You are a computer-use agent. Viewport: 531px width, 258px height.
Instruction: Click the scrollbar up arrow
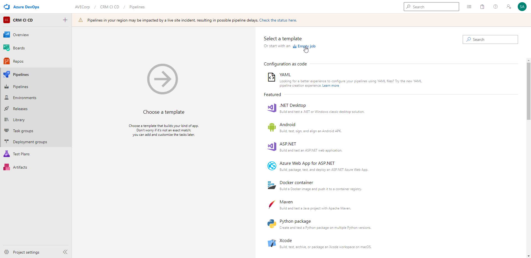pos(529,60)
